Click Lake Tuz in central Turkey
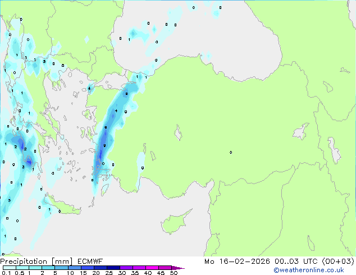 click(x=179, y=134)
